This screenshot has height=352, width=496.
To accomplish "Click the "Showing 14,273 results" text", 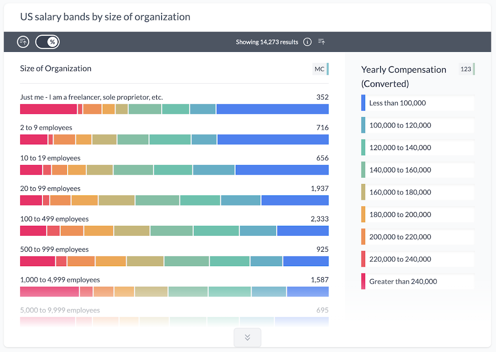I will click(x=267, y=42).
